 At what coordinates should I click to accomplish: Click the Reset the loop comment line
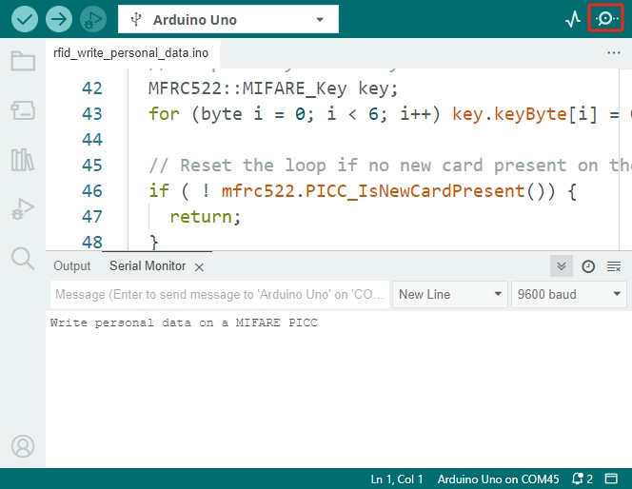click(389, 166)
